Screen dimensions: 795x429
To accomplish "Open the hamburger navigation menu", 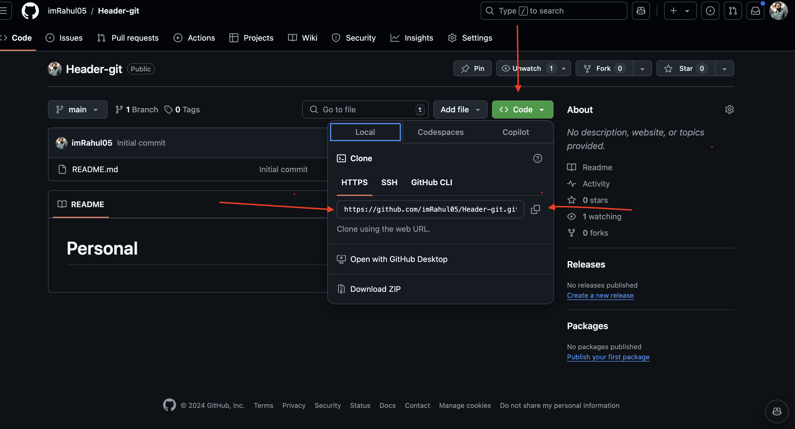I will point(4,11).
